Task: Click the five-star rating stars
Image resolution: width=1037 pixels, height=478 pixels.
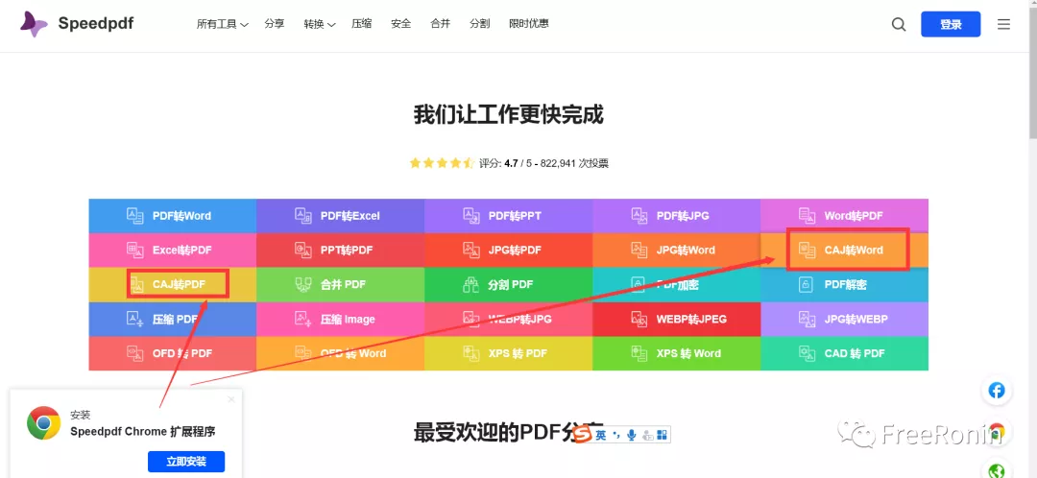Action: tap(441, 162)
